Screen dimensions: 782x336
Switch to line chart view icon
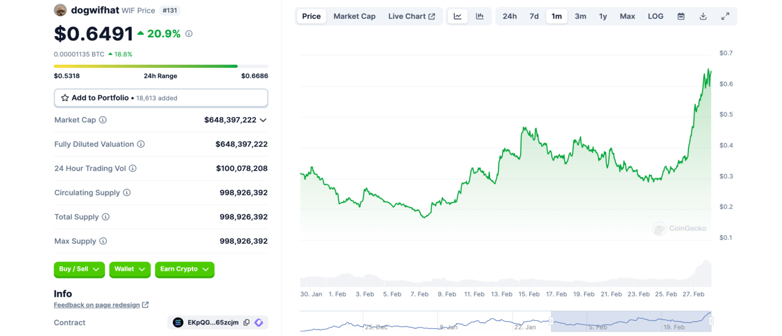coord(458,16)
